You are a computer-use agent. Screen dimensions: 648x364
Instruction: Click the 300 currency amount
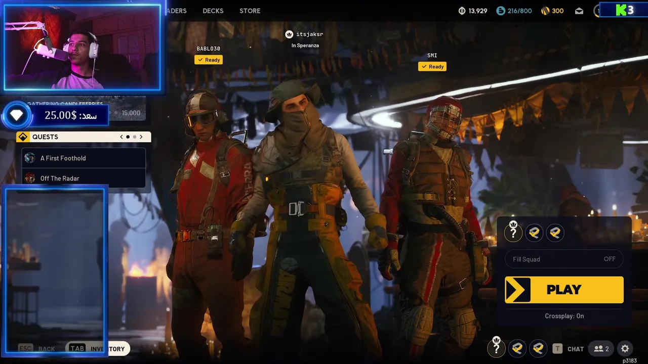point(557,11)
